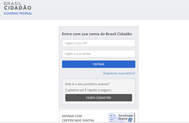Click the FAZER CADASTRO button

(99, 98)
